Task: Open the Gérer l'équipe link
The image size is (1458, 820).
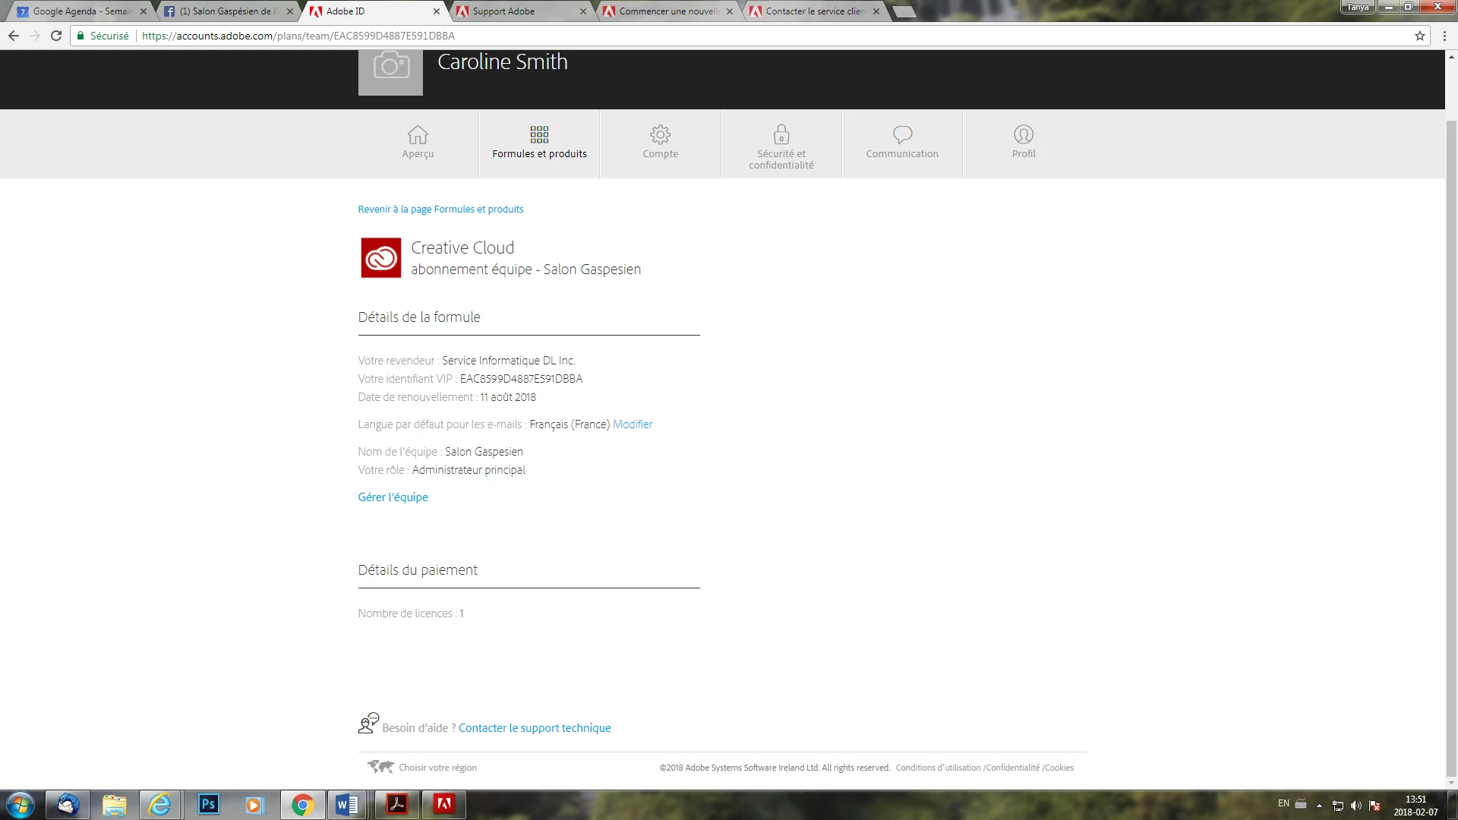Action: pos(393,497)
